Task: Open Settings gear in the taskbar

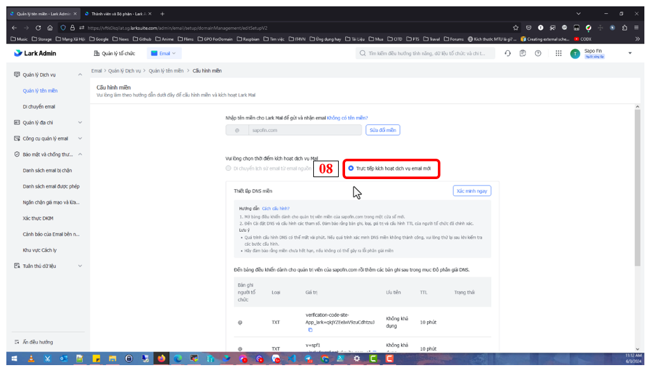Action: coord(357,359)
